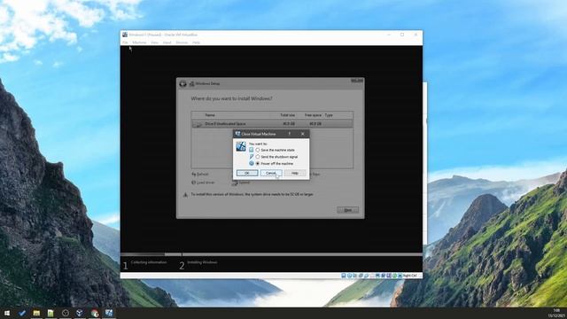Click the optical drive status bar icon
This screenshot has height=319, width=567.
[349, 276]
